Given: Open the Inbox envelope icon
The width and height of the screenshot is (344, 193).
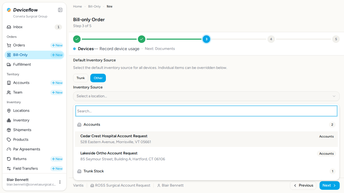Looking at the screenshot, I should pos(9,27).
